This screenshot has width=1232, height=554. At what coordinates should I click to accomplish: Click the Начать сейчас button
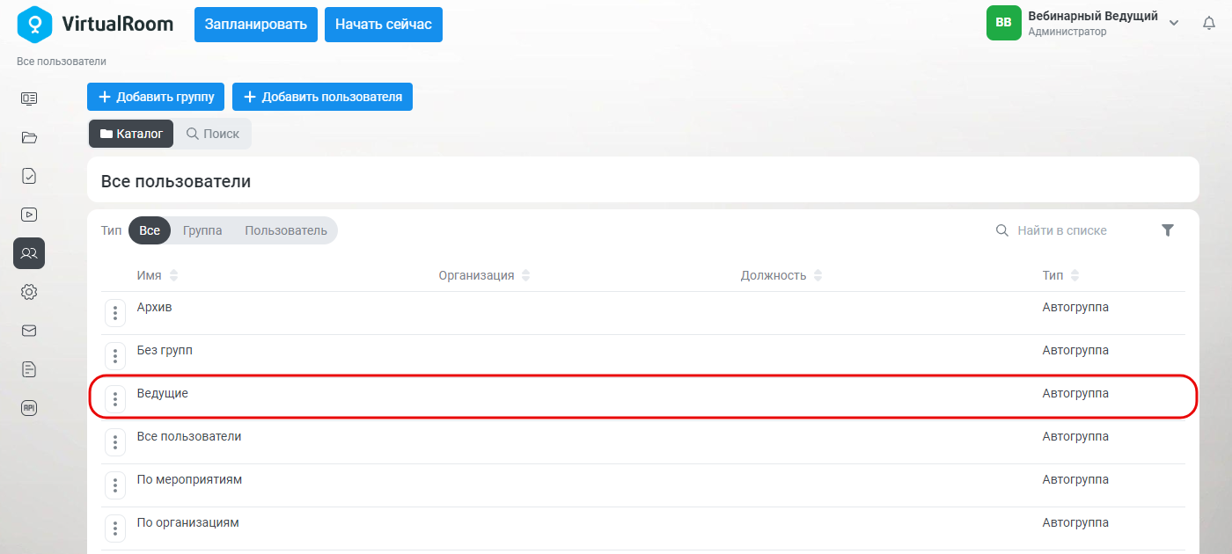[384, 25]
